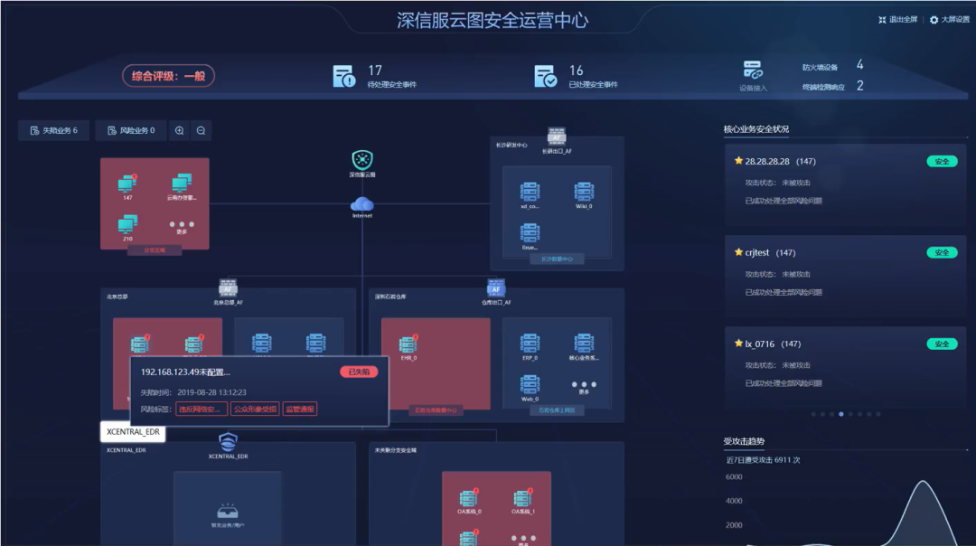Screen dimensions: 976x546
Task: Select the Wiki_0 server node
Action: tap(584, 191)
